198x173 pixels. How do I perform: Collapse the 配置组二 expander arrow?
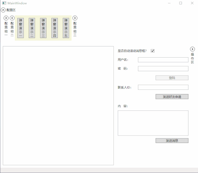[12, 18]
